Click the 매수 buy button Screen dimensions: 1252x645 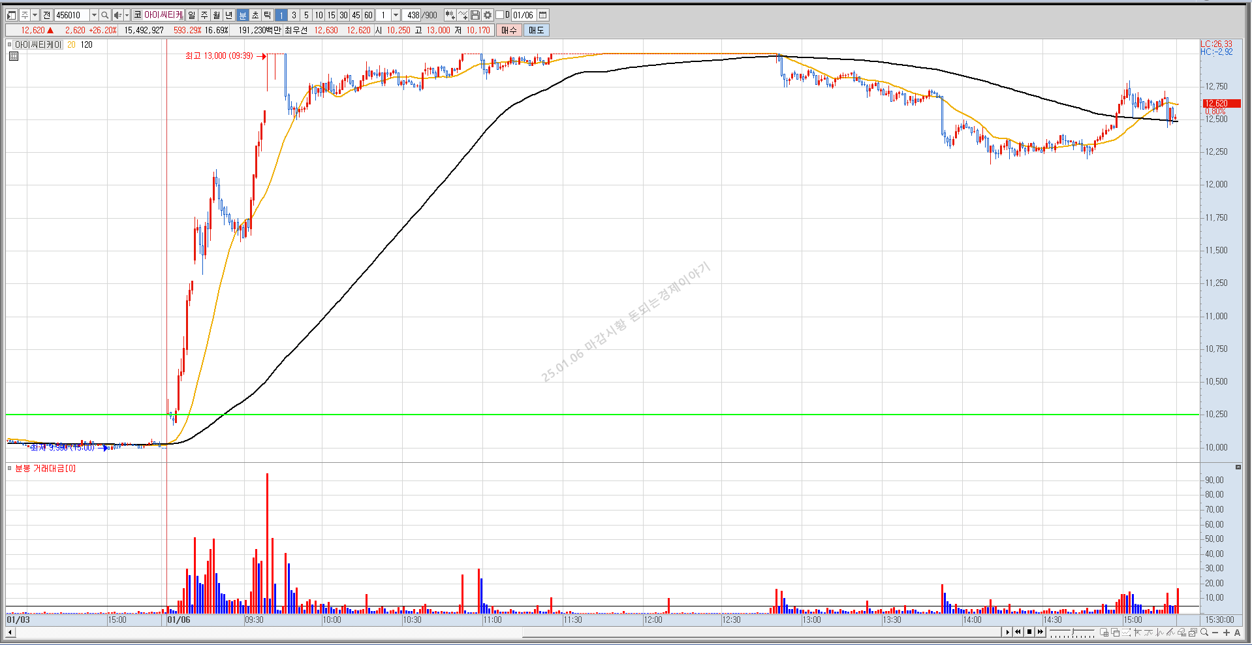(x=509, y=30)
